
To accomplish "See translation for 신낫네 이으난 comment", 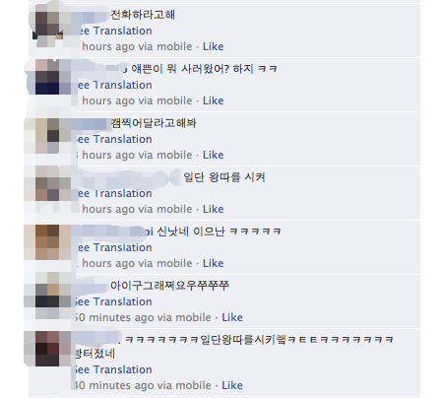I will click(113, 247).
